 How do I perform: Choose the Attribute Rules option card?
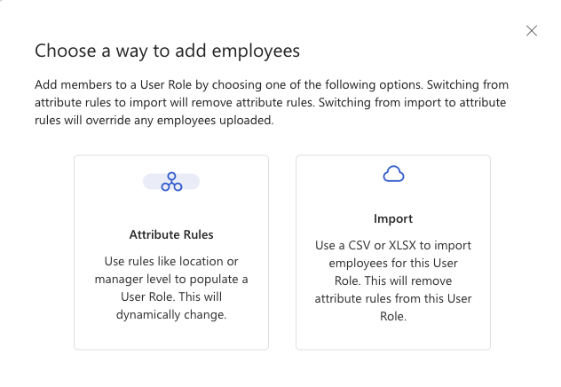(x=171, y=252)
